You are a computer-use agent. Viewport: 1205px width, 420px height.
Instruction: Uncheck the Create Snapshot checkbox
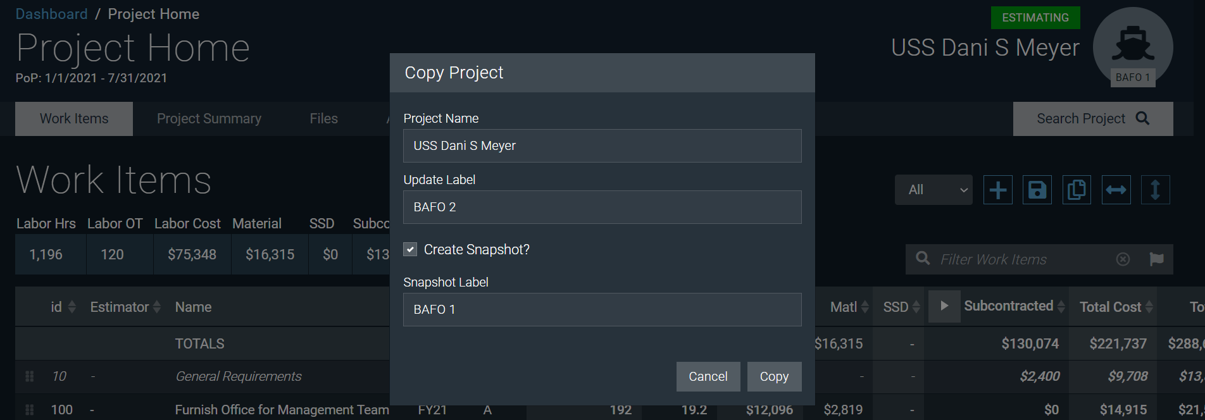click(x=409, y=249)
